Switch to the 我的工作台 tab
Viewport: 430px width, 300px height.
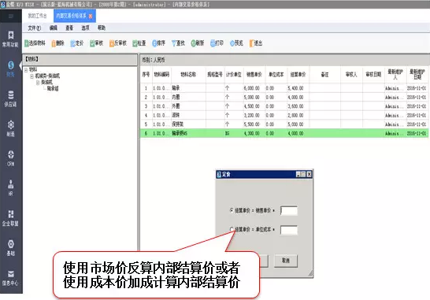click(x=37, y=16)
